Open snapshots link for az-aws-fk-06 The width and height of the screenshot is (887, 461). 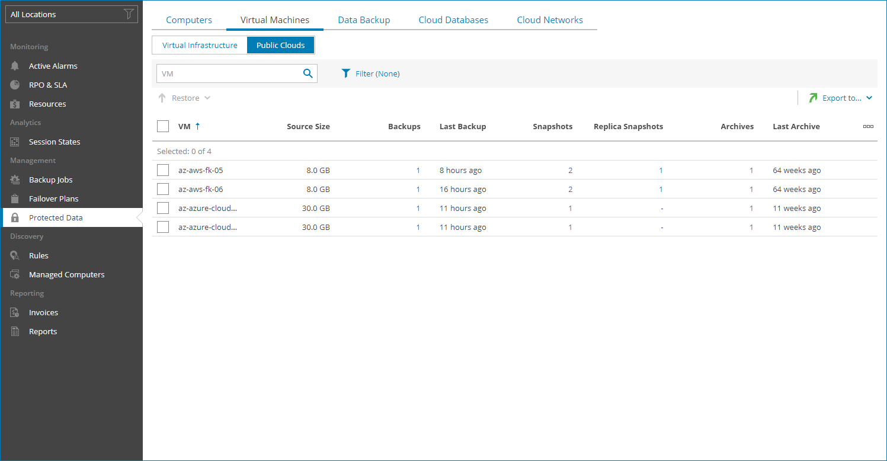(570, 189)
